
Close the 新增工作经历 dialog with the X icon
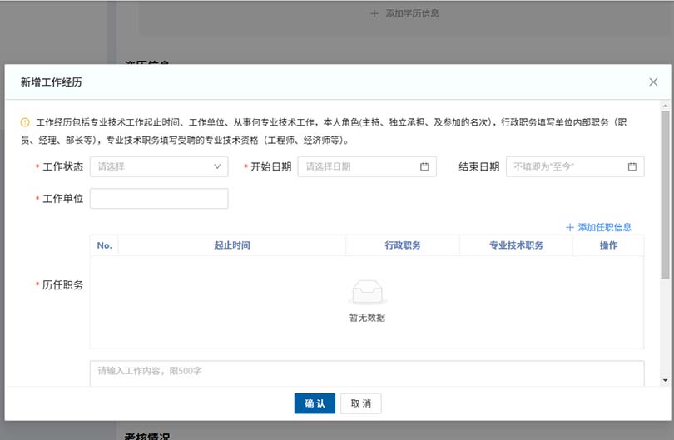(x=653, y=82)
